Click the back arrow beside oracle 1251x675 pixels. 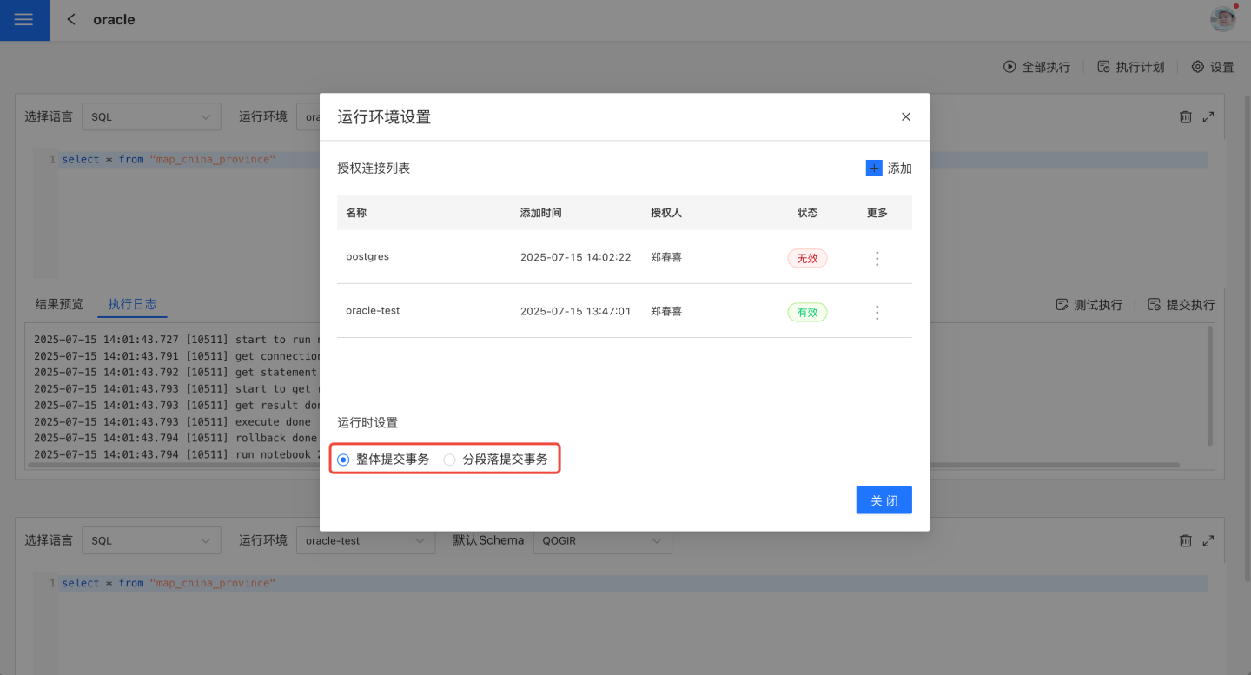[x=71, y=19]
